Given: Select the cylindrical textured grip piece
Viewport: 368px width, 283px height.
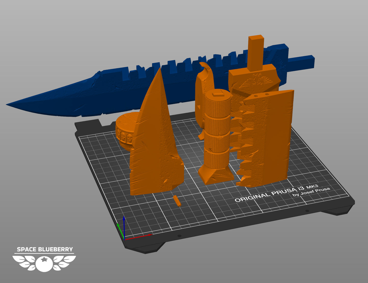Looking at the screenshot, I should click(x=217, y=137).
